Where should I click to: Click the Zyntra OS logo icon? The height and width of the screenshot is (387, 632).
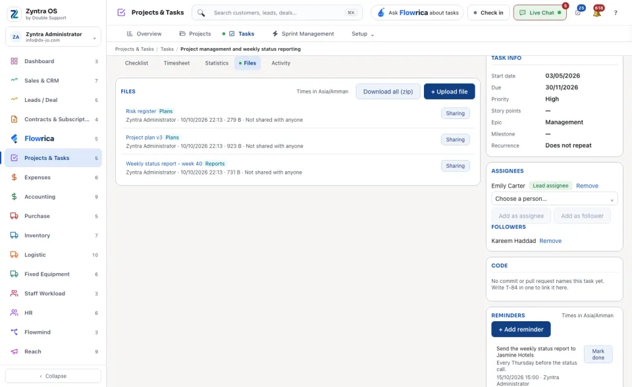14,14
